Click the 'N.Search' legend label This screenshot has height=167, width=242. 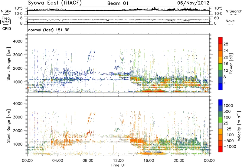click(x=234, y=11)
